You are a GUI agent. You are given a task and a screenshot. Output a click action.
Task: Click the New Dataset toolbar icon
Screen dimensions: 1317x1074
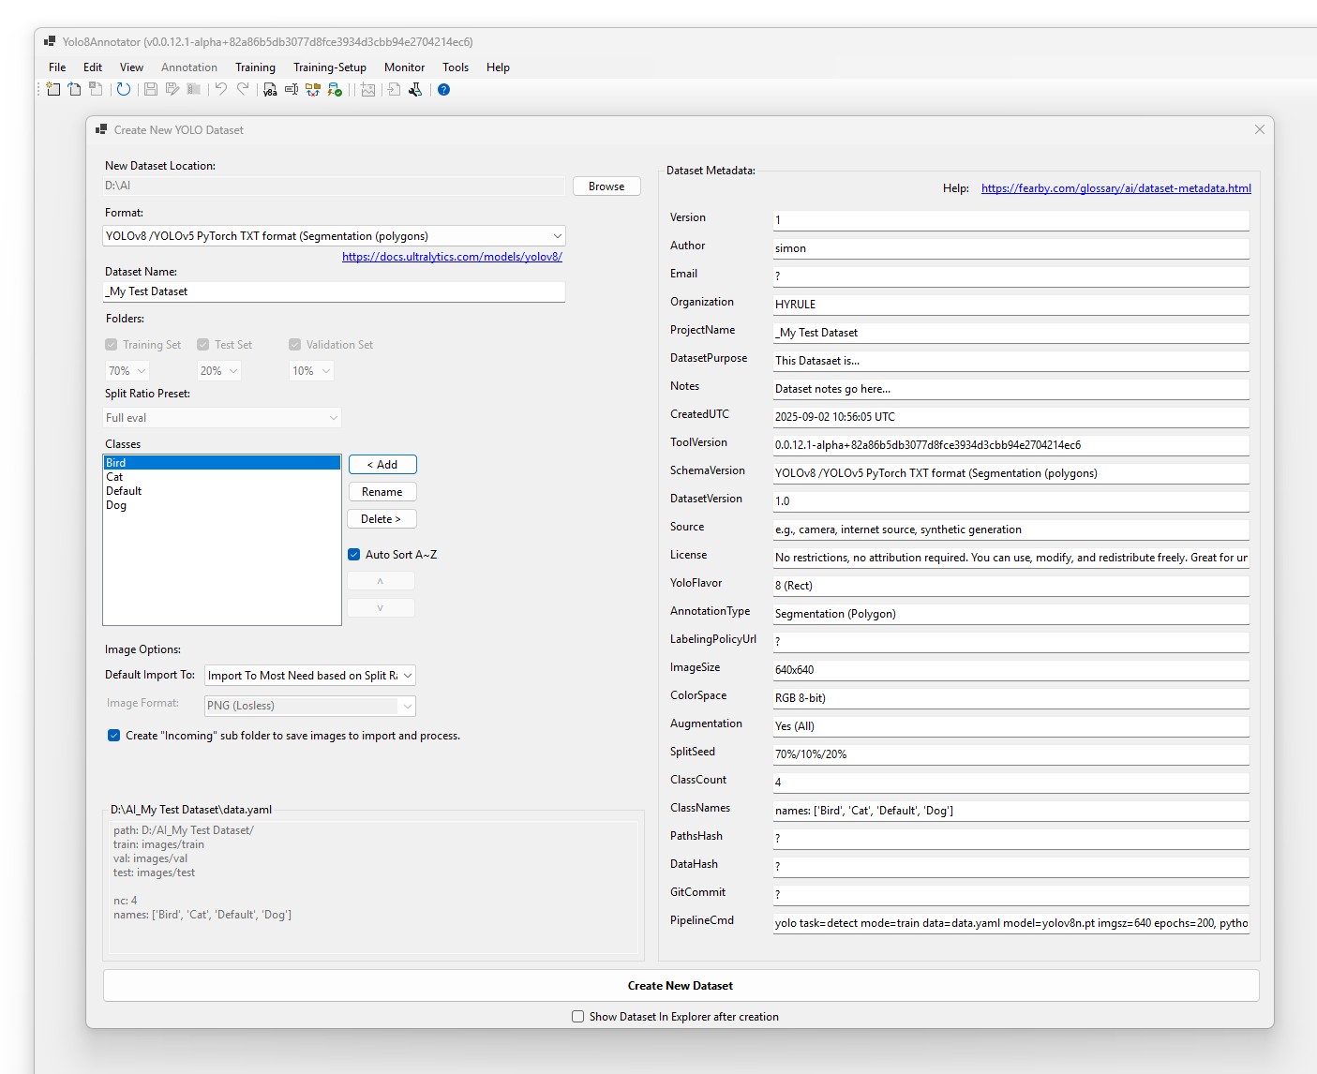pos(53,89)
